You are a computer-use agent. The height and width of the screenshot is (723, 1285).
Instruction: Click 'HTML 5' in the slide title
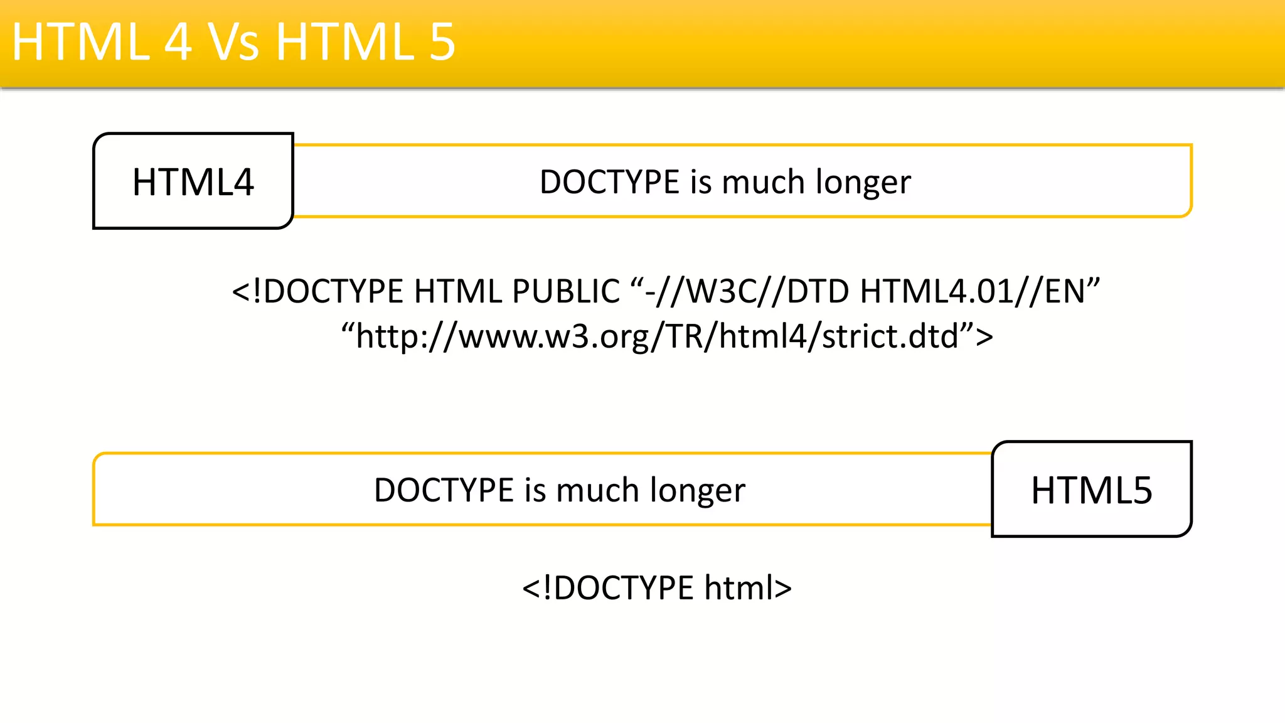pyautogui.click(x=366, y=42)
